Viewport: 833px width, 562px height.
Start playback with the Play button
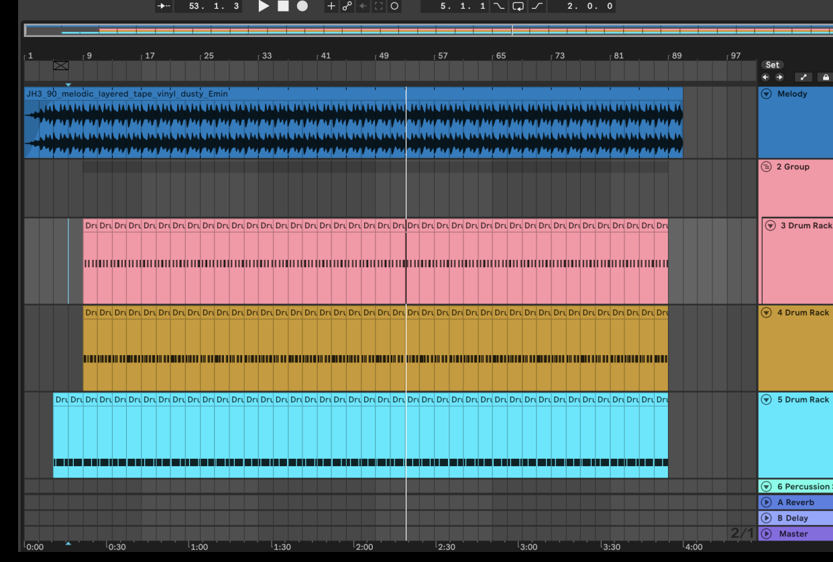(x=264, y=6)
